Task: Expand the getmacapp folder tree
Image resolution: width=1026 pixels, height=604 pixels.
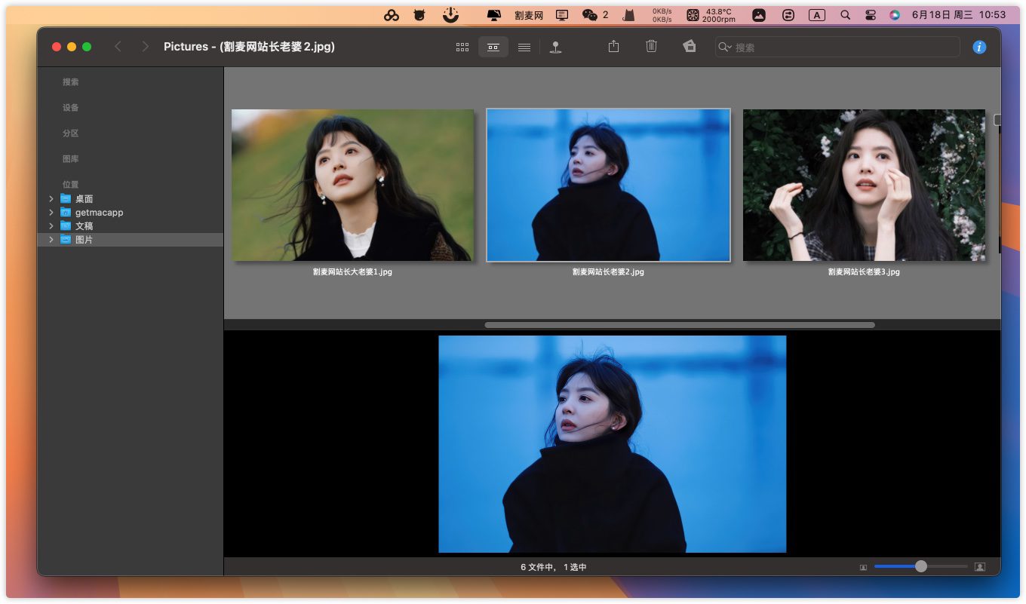Action: [51, 213]
